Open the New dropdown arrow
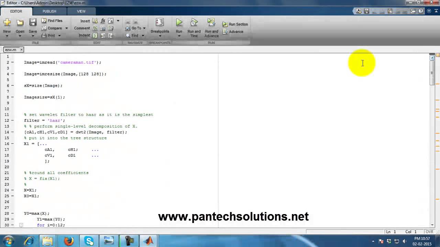 (x=7, y=36)
